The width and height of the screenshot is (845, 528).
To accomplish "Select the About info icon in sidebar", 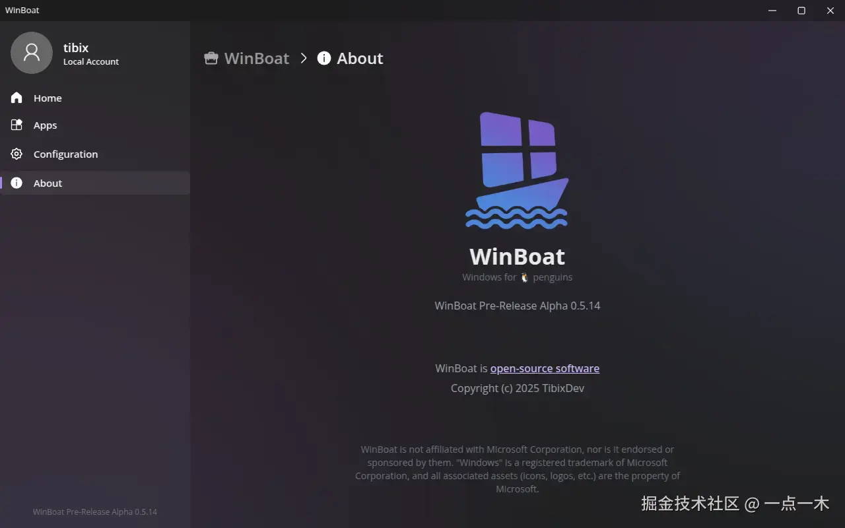I will point(17,183).
